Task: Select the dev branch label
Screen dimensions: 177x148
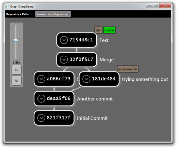Action: pos(98,30)
